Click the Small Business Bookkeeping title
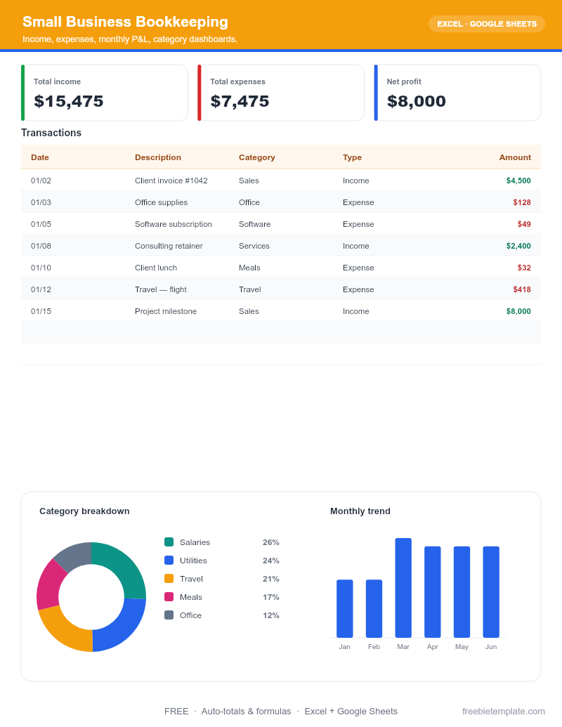This screenshot has width=562, height=727. click(125, 21)
